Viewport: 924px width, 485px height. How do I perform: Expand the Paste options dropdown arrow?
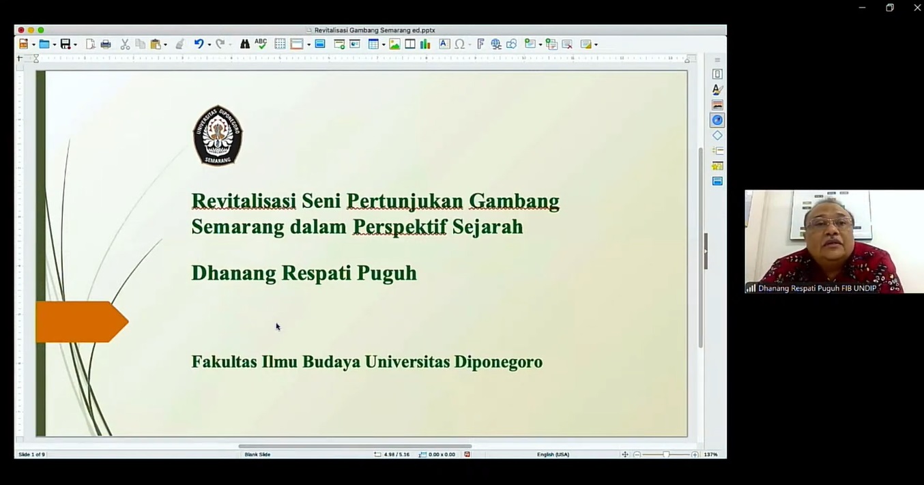click(x=165, y=45)
